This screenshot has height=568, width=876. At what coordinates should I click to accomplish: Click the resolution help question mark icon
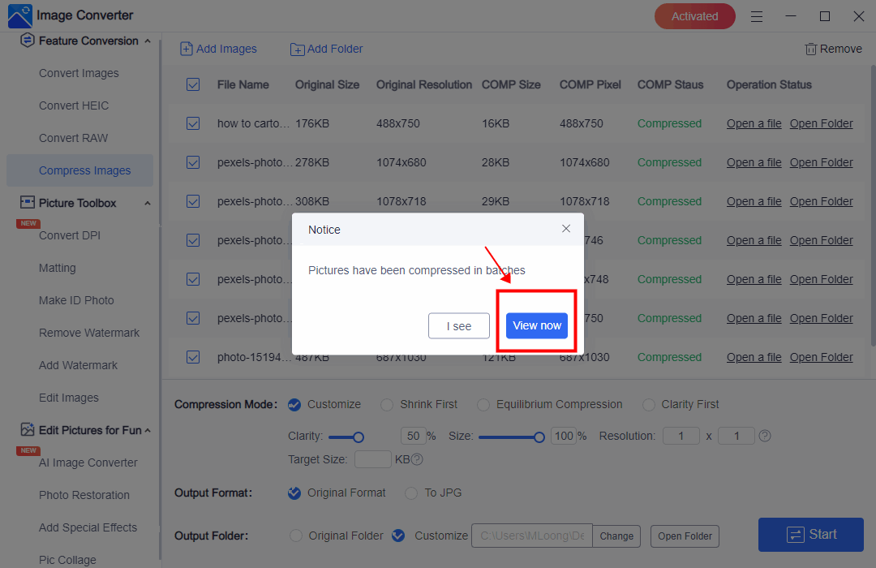point(764,436)
